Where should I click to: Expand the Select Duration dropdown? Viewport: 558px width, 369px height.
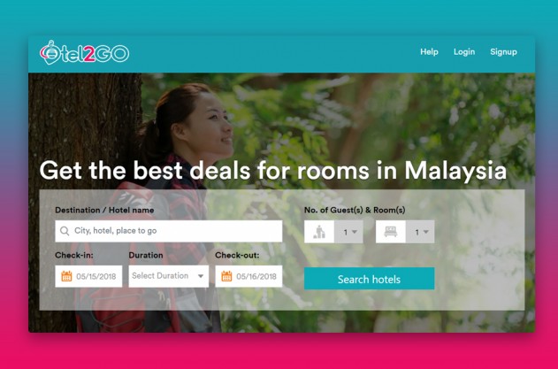(x=169, y=276)
